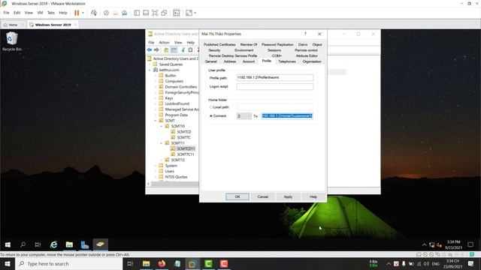Open Firefox from host taskbar
The image size is (481, 270).
pyautogui.click(x=162, y=263)
